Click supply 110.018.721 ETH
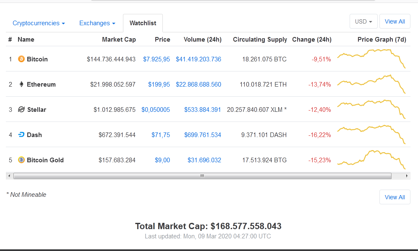This screenshot has width=418, height=251. [x=263, y=85]
